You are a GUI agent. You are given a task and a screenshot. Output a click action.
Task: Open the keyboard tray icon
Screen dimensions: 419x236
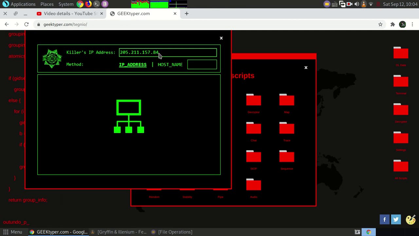[x=334, y=4]
